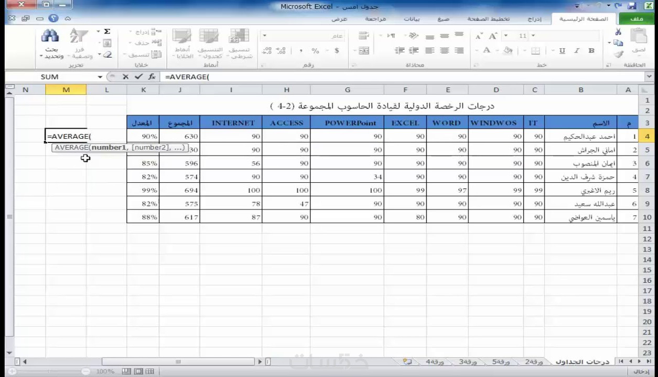Confirm the formula with the checkmark button

coord(138,76)
